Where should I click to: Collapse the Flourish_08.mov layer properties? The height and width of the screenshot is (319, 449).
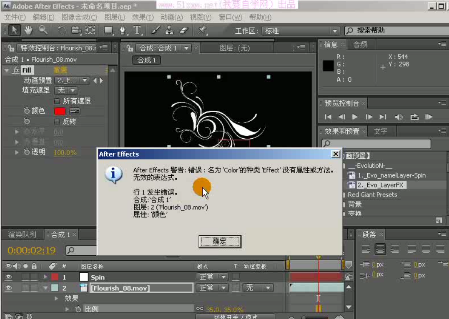45,288
